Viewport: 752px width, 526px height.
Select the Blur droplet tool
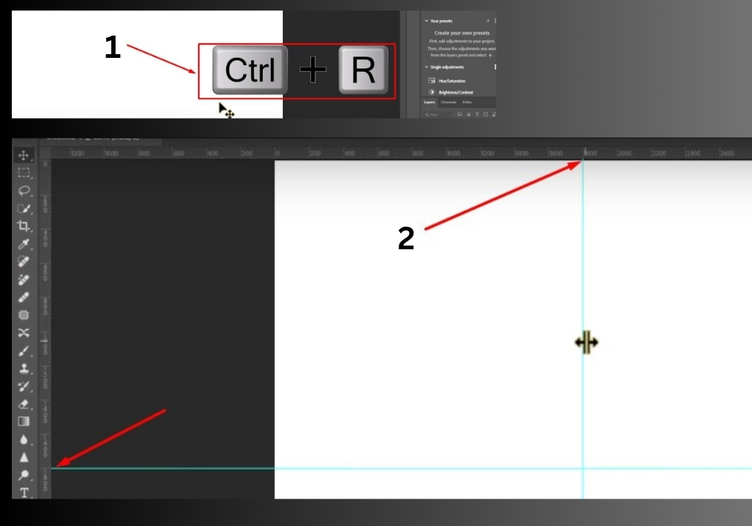pos(24,439)
